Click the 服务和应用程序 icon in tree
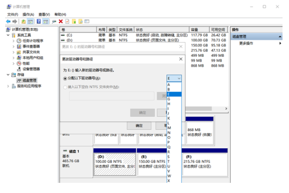 pyautogui.click(x=13, y=86)
